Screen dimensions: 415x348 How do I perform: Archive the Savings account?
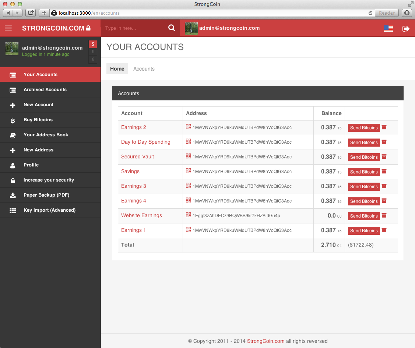(384, 171)
